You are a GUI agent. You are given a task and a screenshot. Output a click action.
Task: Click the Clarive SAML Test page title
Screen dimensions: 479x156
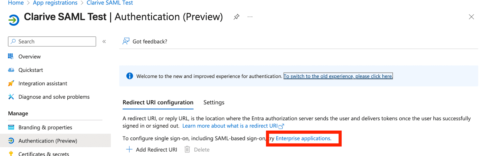point(65,17)
